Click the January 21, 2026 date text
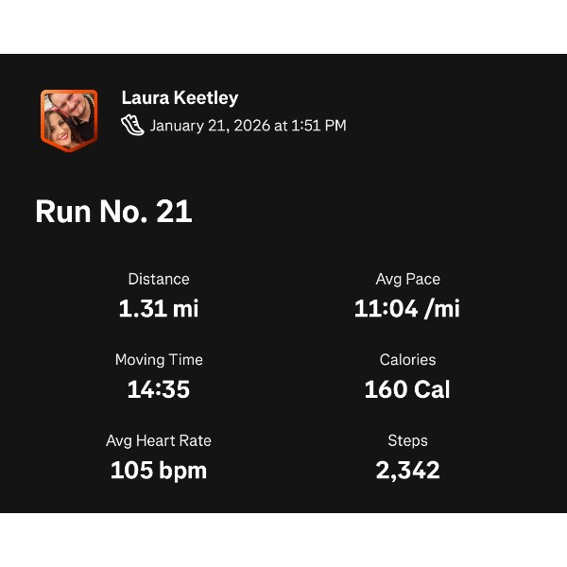The width and height of the screenshot is (567, 567). (210, 126)
